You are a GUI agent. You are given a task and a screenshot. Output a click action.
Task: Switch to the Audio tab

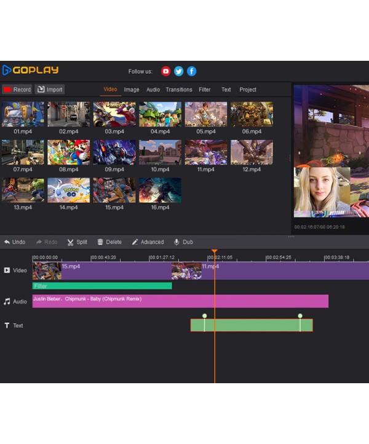point(153,90)
